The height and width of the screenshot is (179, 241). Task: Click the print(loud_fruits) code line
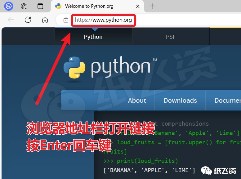pos(141,161)
